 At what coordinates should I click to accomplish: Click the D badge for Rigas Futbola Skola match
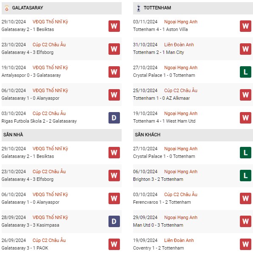[114, 118]
